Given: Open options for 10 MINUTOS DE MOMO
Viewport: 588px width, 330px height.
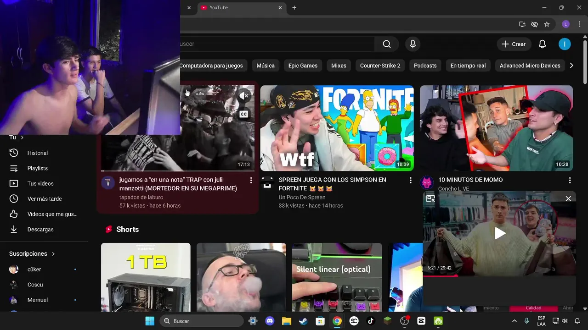Looking at the screenshot, I should point(570,181).
